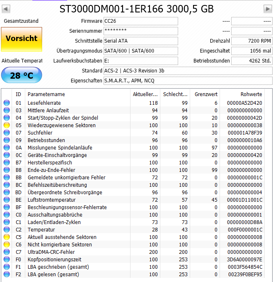273x282 pixels.
Task: Select the Übertragungsmodus field SATA/600
Action: point(141,51)
